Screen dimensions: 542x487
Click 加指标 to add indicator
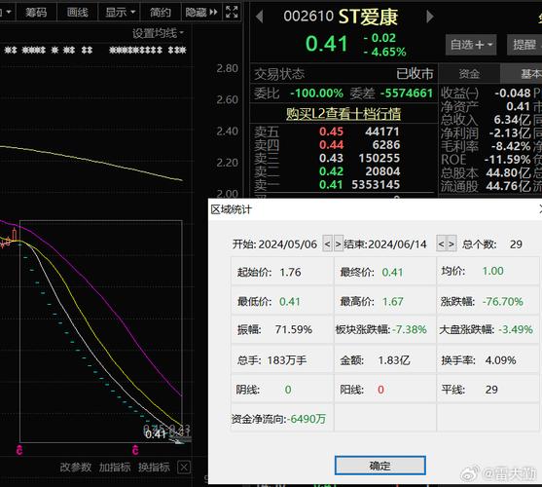[x=115, y=468]
